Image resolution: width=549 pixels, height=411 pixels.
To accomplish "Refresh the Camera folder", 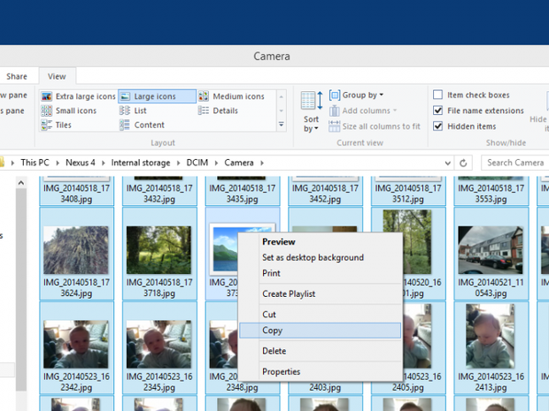I will pyautogui.click(x=463, y=163).
